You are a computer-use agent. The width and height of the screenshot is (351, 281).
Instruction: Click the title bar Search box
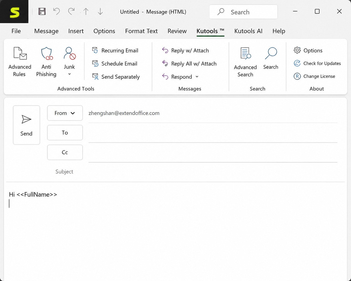tap(243, 12)
